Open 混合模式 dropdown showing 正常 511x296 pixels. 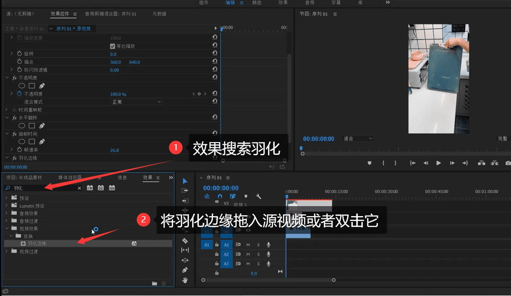point(136,102)
